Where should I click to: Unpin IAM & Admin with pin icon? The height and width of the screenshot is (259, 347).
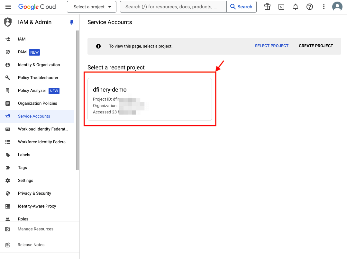pyautogui.click(x=71, y=22)
